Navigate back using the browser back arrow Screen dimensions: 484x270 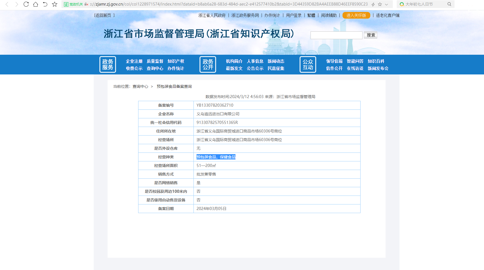[x=7, y=4]
